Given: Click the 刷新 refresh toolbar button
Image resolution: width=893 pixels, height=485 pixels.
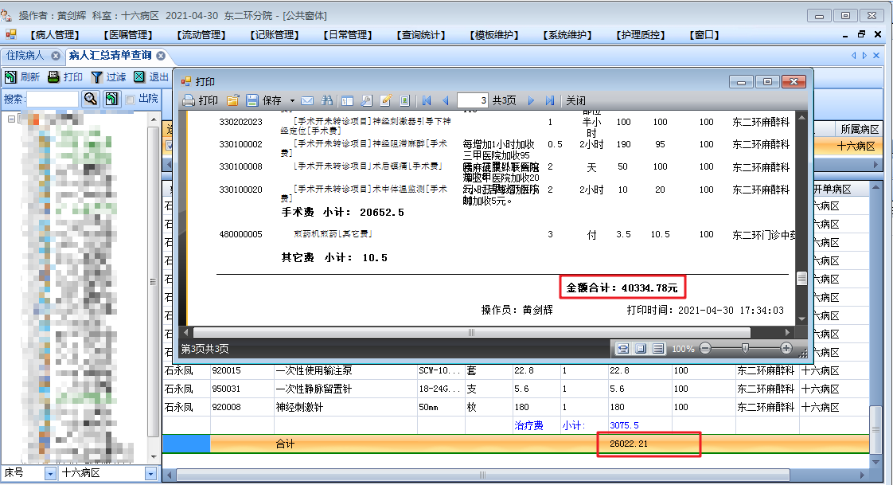Looking at the screenshot, I should pyautogui.click(x=22, y=76).
